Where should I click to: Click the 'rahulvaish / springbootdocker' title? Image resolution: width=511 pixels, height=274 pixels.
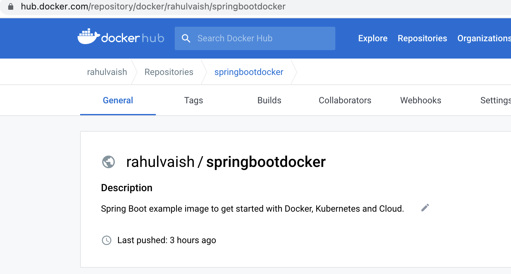coord(226,162)
